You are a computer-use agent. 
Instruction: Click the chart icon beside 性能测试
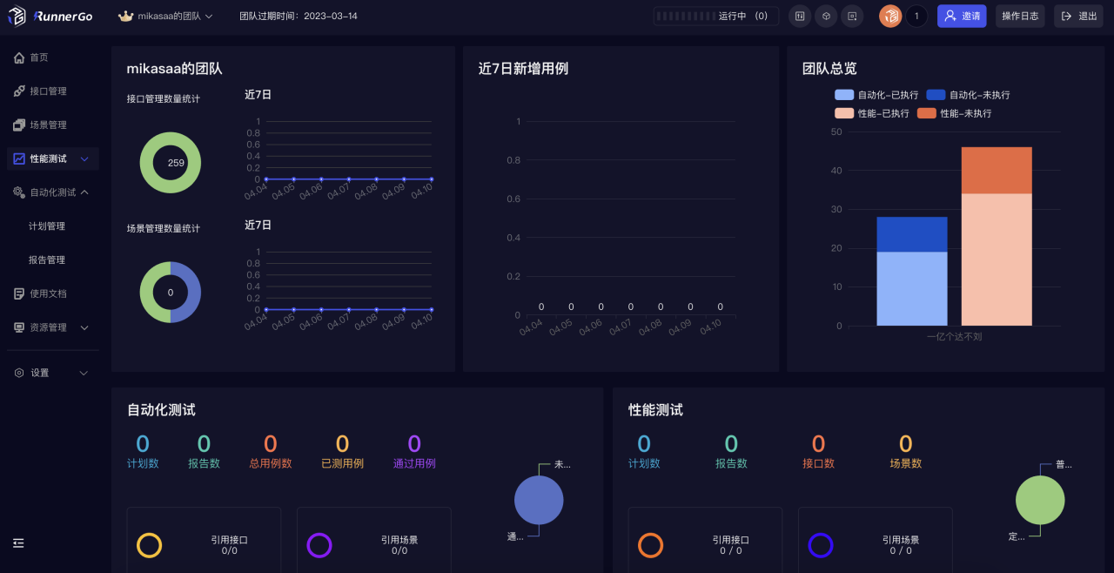19,158
